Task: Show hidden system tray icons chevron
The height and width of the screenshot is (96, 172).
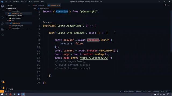Action: [152, 94]
